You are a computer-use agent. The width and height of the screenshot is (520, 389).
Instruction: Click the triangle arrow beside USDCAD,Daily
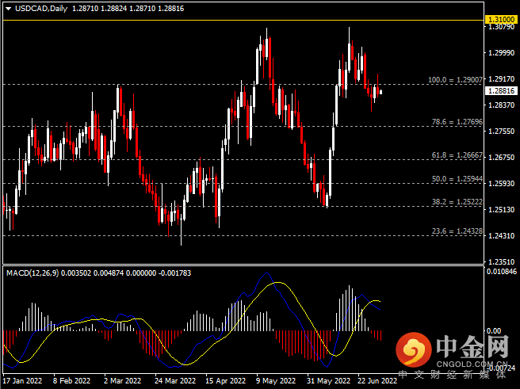[8, 8]
